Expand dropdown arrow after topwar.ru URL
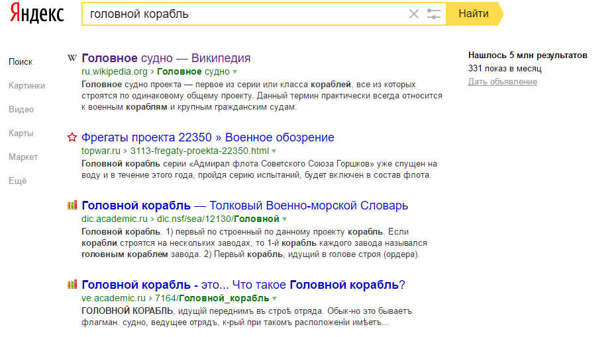614x337 pixels. [x=274, y=151]
